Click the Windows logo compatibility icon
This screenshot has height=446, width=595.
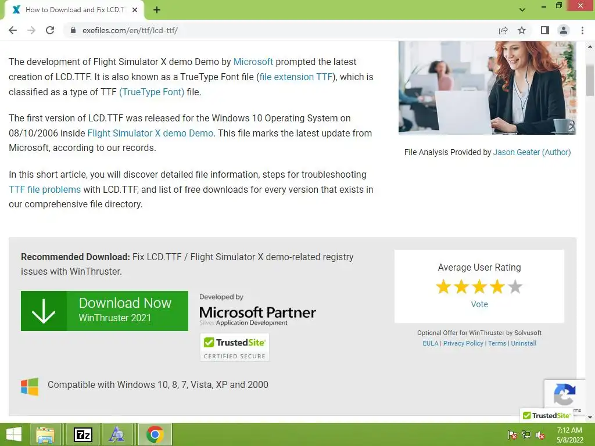click(30, 386)
